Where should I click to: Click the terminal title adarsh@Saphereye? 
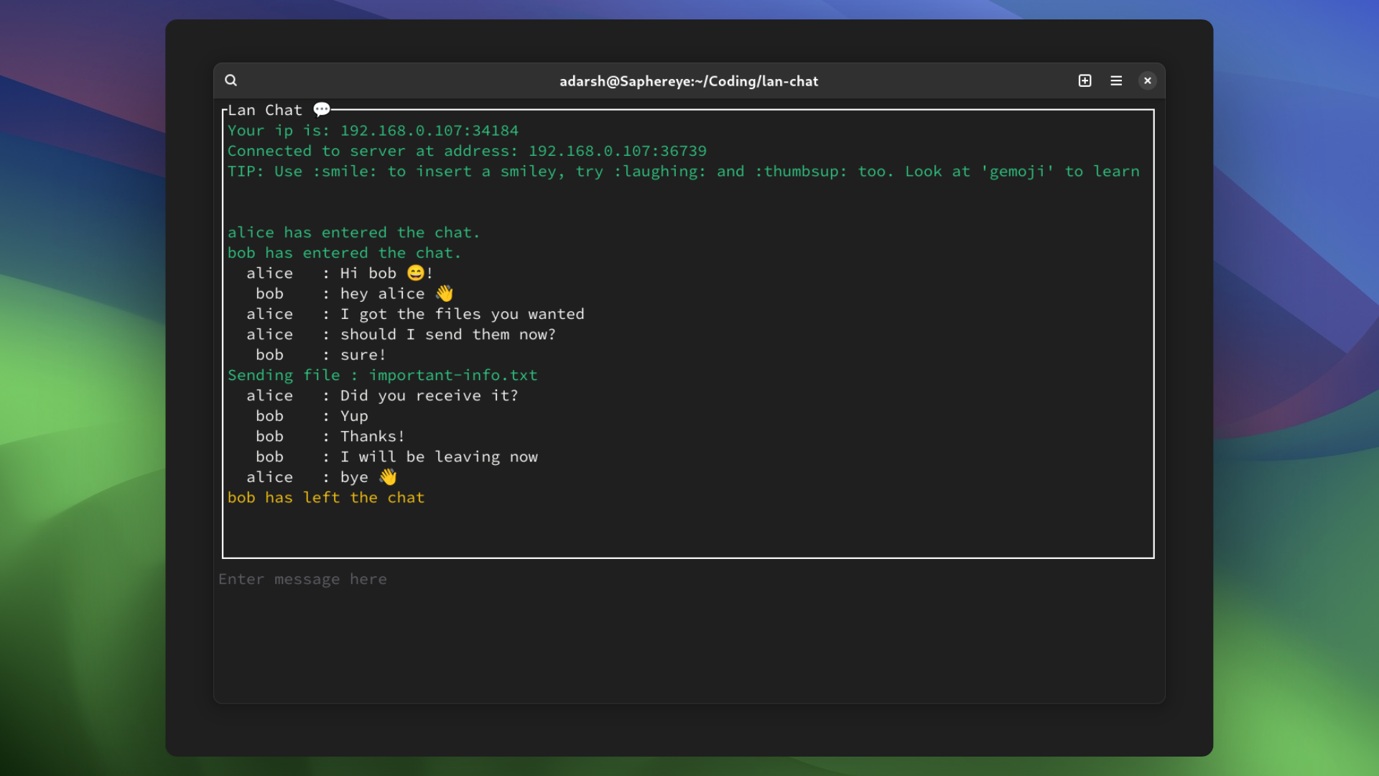point(688,81)
